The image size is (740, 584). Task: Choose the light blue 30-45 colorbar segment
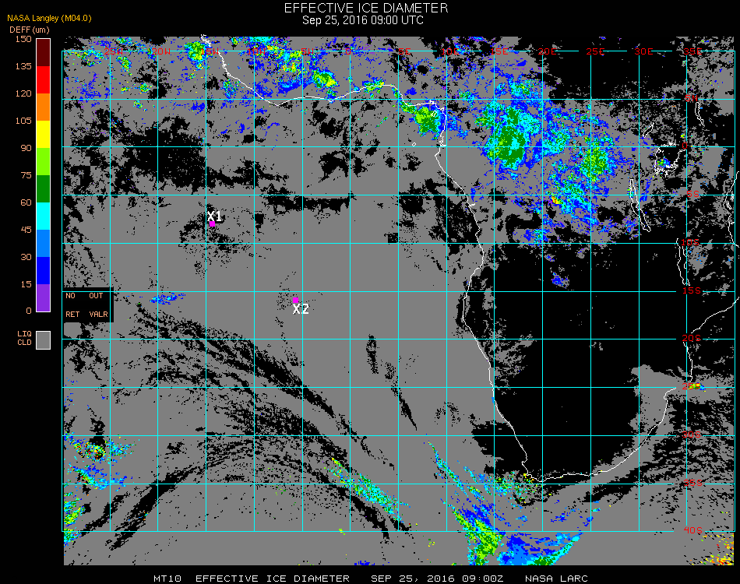[x=44, y=244]
